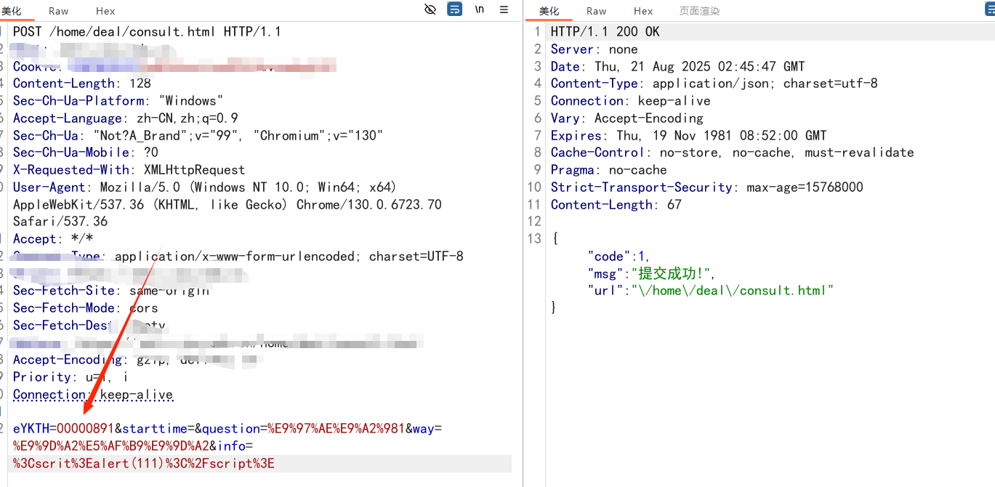
Task: Click the Content-Length: 67 response header
Action: (616, 205)
